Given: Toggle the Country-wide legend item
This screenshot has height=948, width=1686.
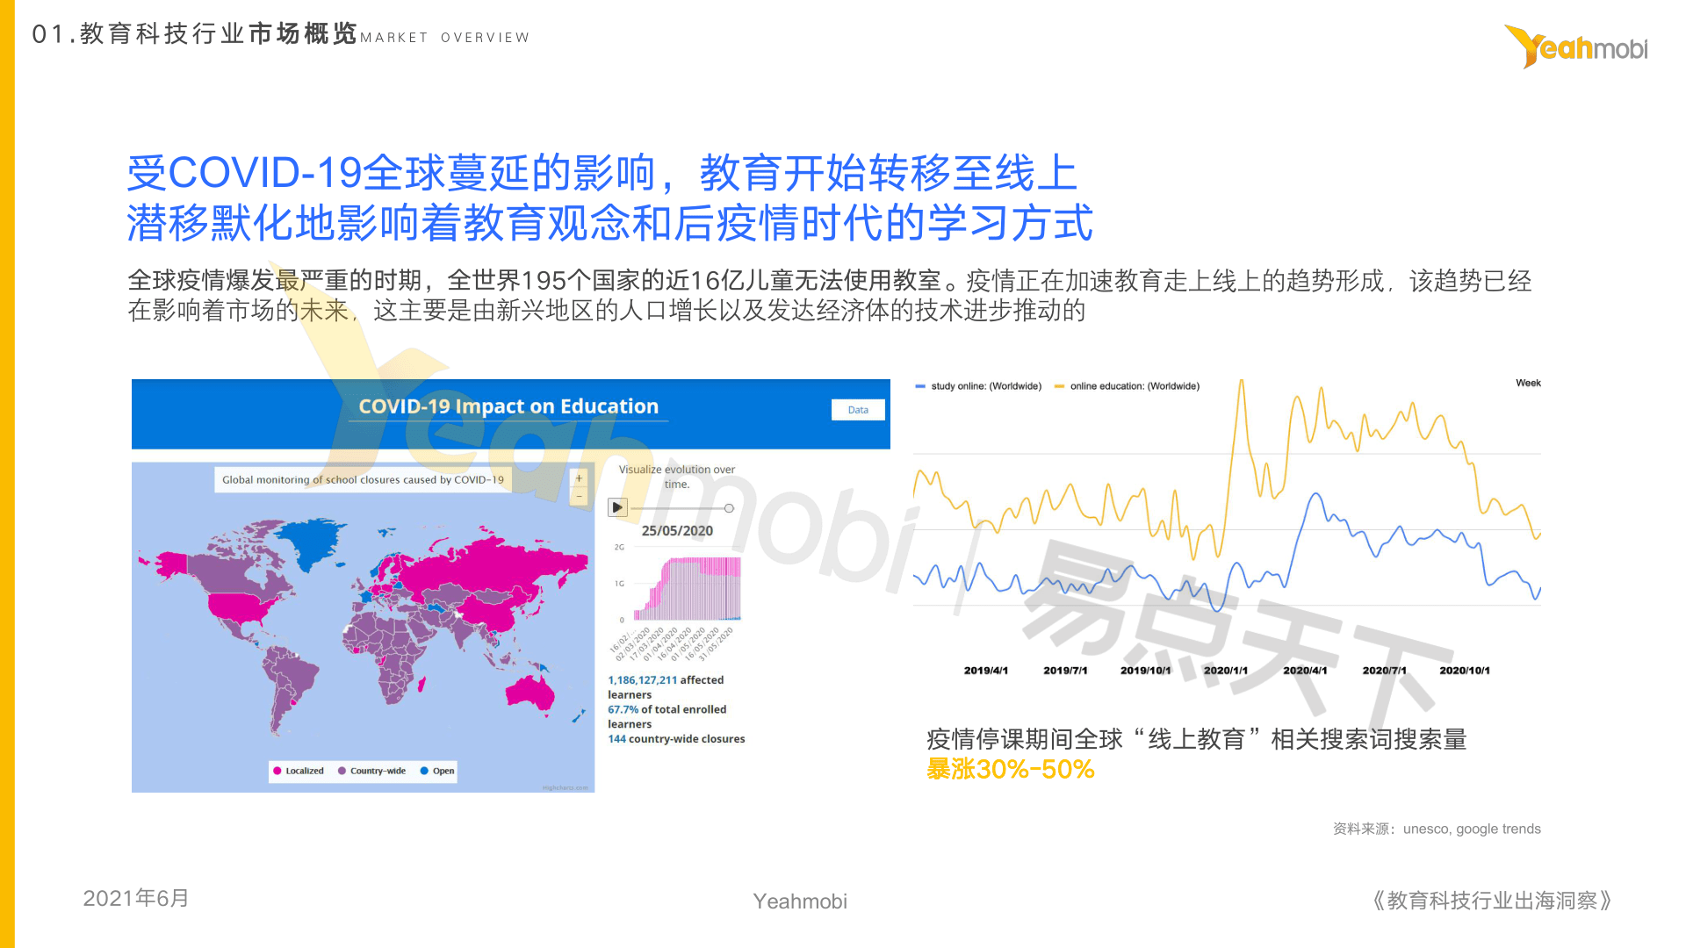Looking at the screenshot, I should pyautogui.click(x=371, y=771).
